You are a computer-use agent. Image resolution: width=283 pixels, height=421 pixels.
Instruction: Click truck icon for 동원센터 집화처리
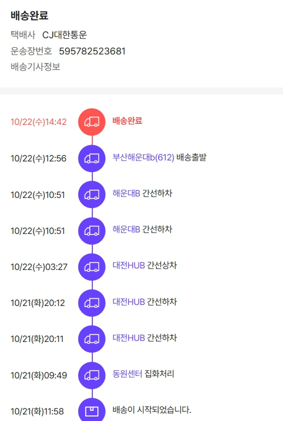[x=92, y=375]
